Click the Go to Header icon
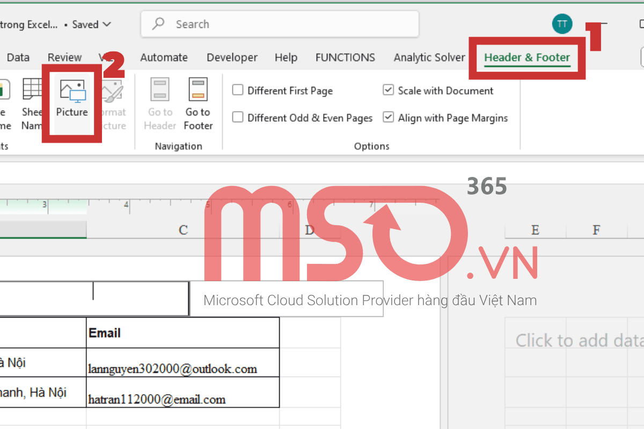Viewport: 644px width, 429px height. 160,90
